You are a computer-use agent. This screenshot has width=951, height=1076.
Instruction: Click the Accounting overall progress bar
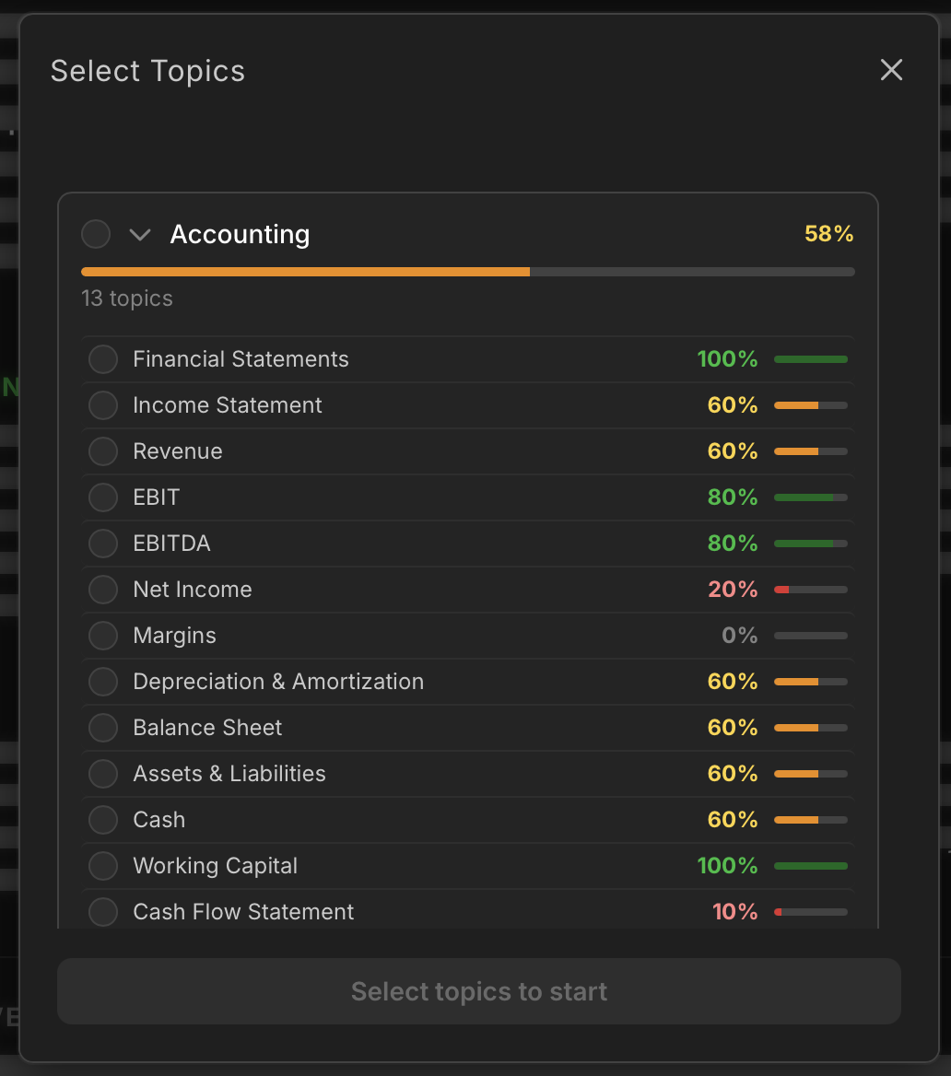click(x=467, y=272)
